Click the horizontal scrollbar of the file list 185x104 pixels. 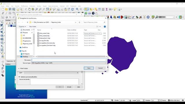coord(71,57)
